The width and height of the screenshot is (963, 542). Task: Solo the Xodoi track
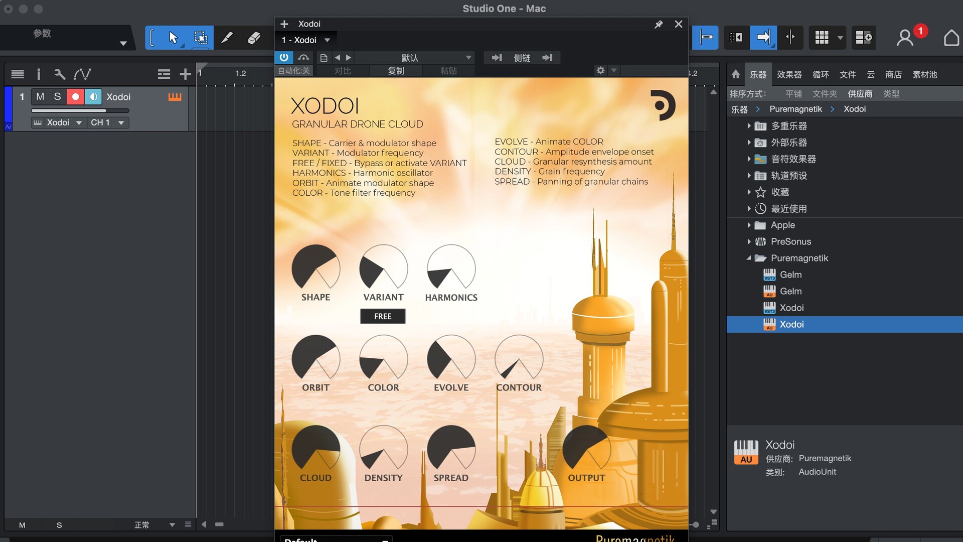58,97
